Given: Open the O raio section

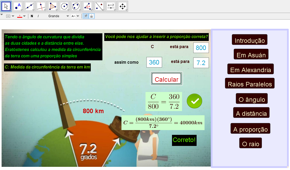Looking at the screenshot, I should [x=251, y=143].
